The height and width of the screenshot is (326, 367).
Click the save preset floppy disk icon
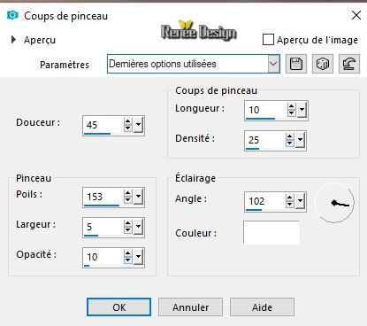coord(296,64)
